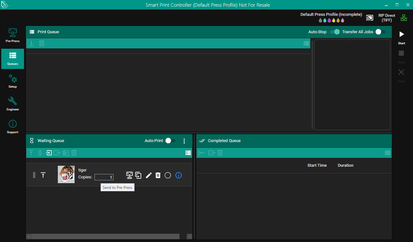
Task: Open Print Queue list view options
Action: click(x=306, y=43)
